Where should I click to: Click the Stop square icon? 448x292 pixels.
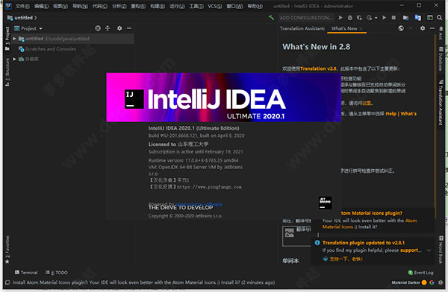coord(393,18)
